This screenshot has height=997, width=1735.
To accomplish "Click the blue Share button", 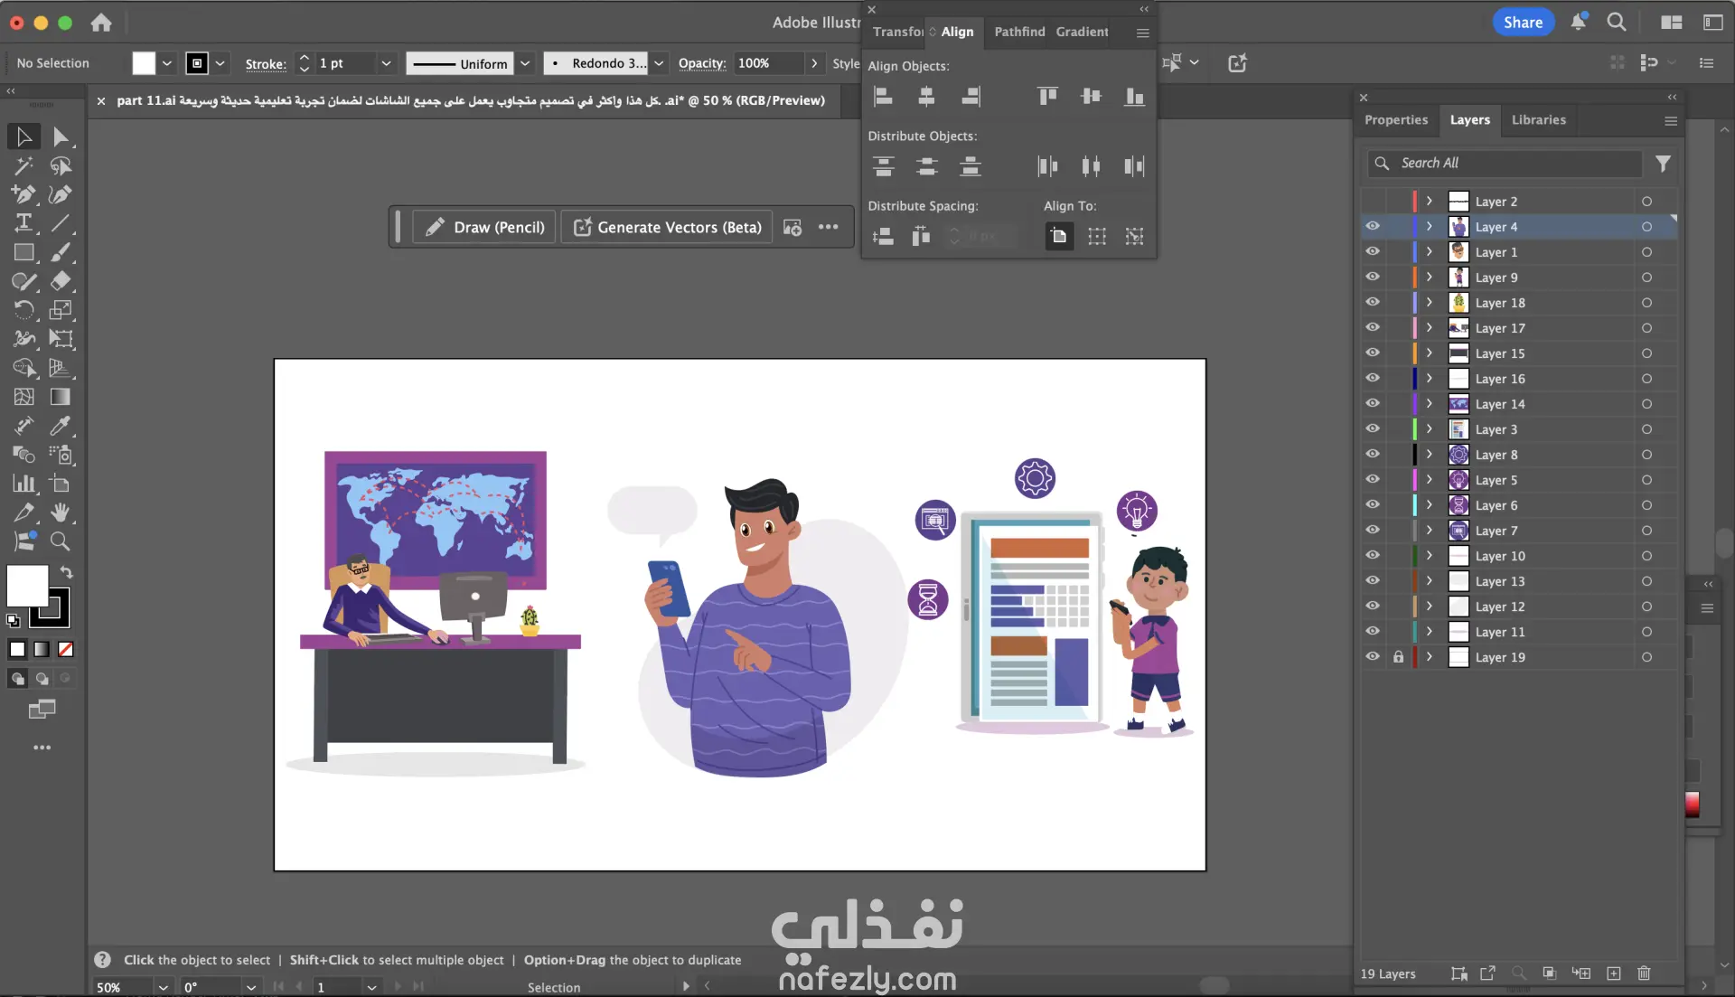I will [1523, 23].
